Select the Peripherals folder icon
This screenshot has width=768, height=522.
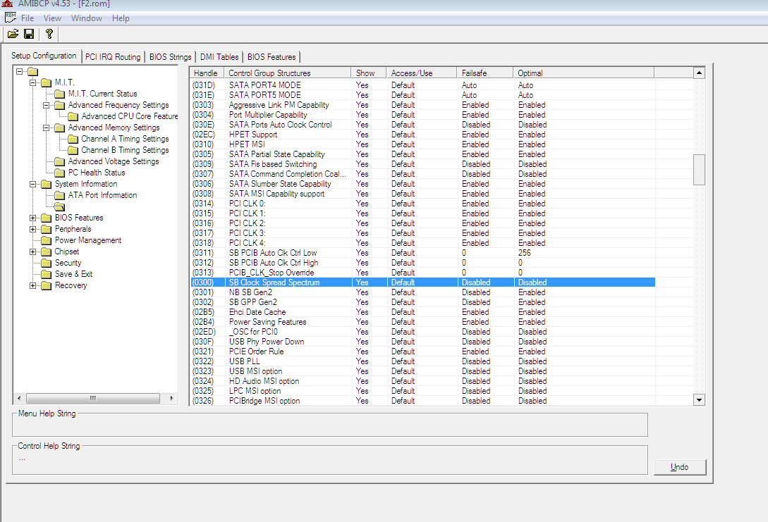pos(47,229)
